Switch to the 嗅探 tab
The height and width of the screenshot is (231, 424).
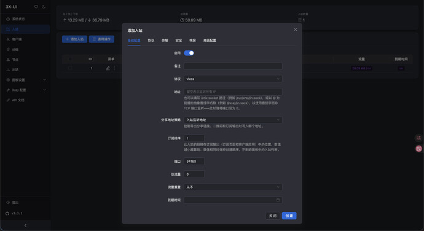[192, 41]
